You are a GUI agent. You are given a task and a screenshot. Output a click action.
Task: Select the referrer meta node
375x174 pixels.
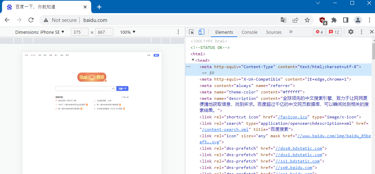click(x=247, y=86)
